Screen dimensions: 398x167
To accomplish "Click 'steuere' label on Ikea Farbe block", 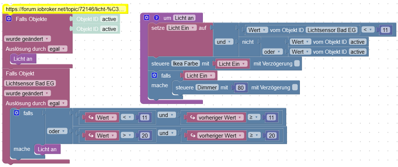I will point(160,64).
